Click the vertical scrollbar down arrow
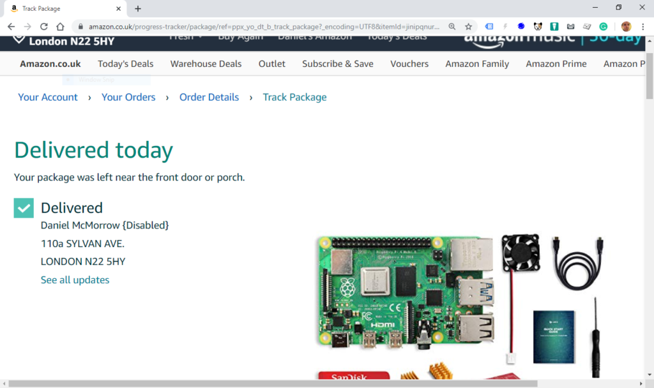 (x=650, y=375)
